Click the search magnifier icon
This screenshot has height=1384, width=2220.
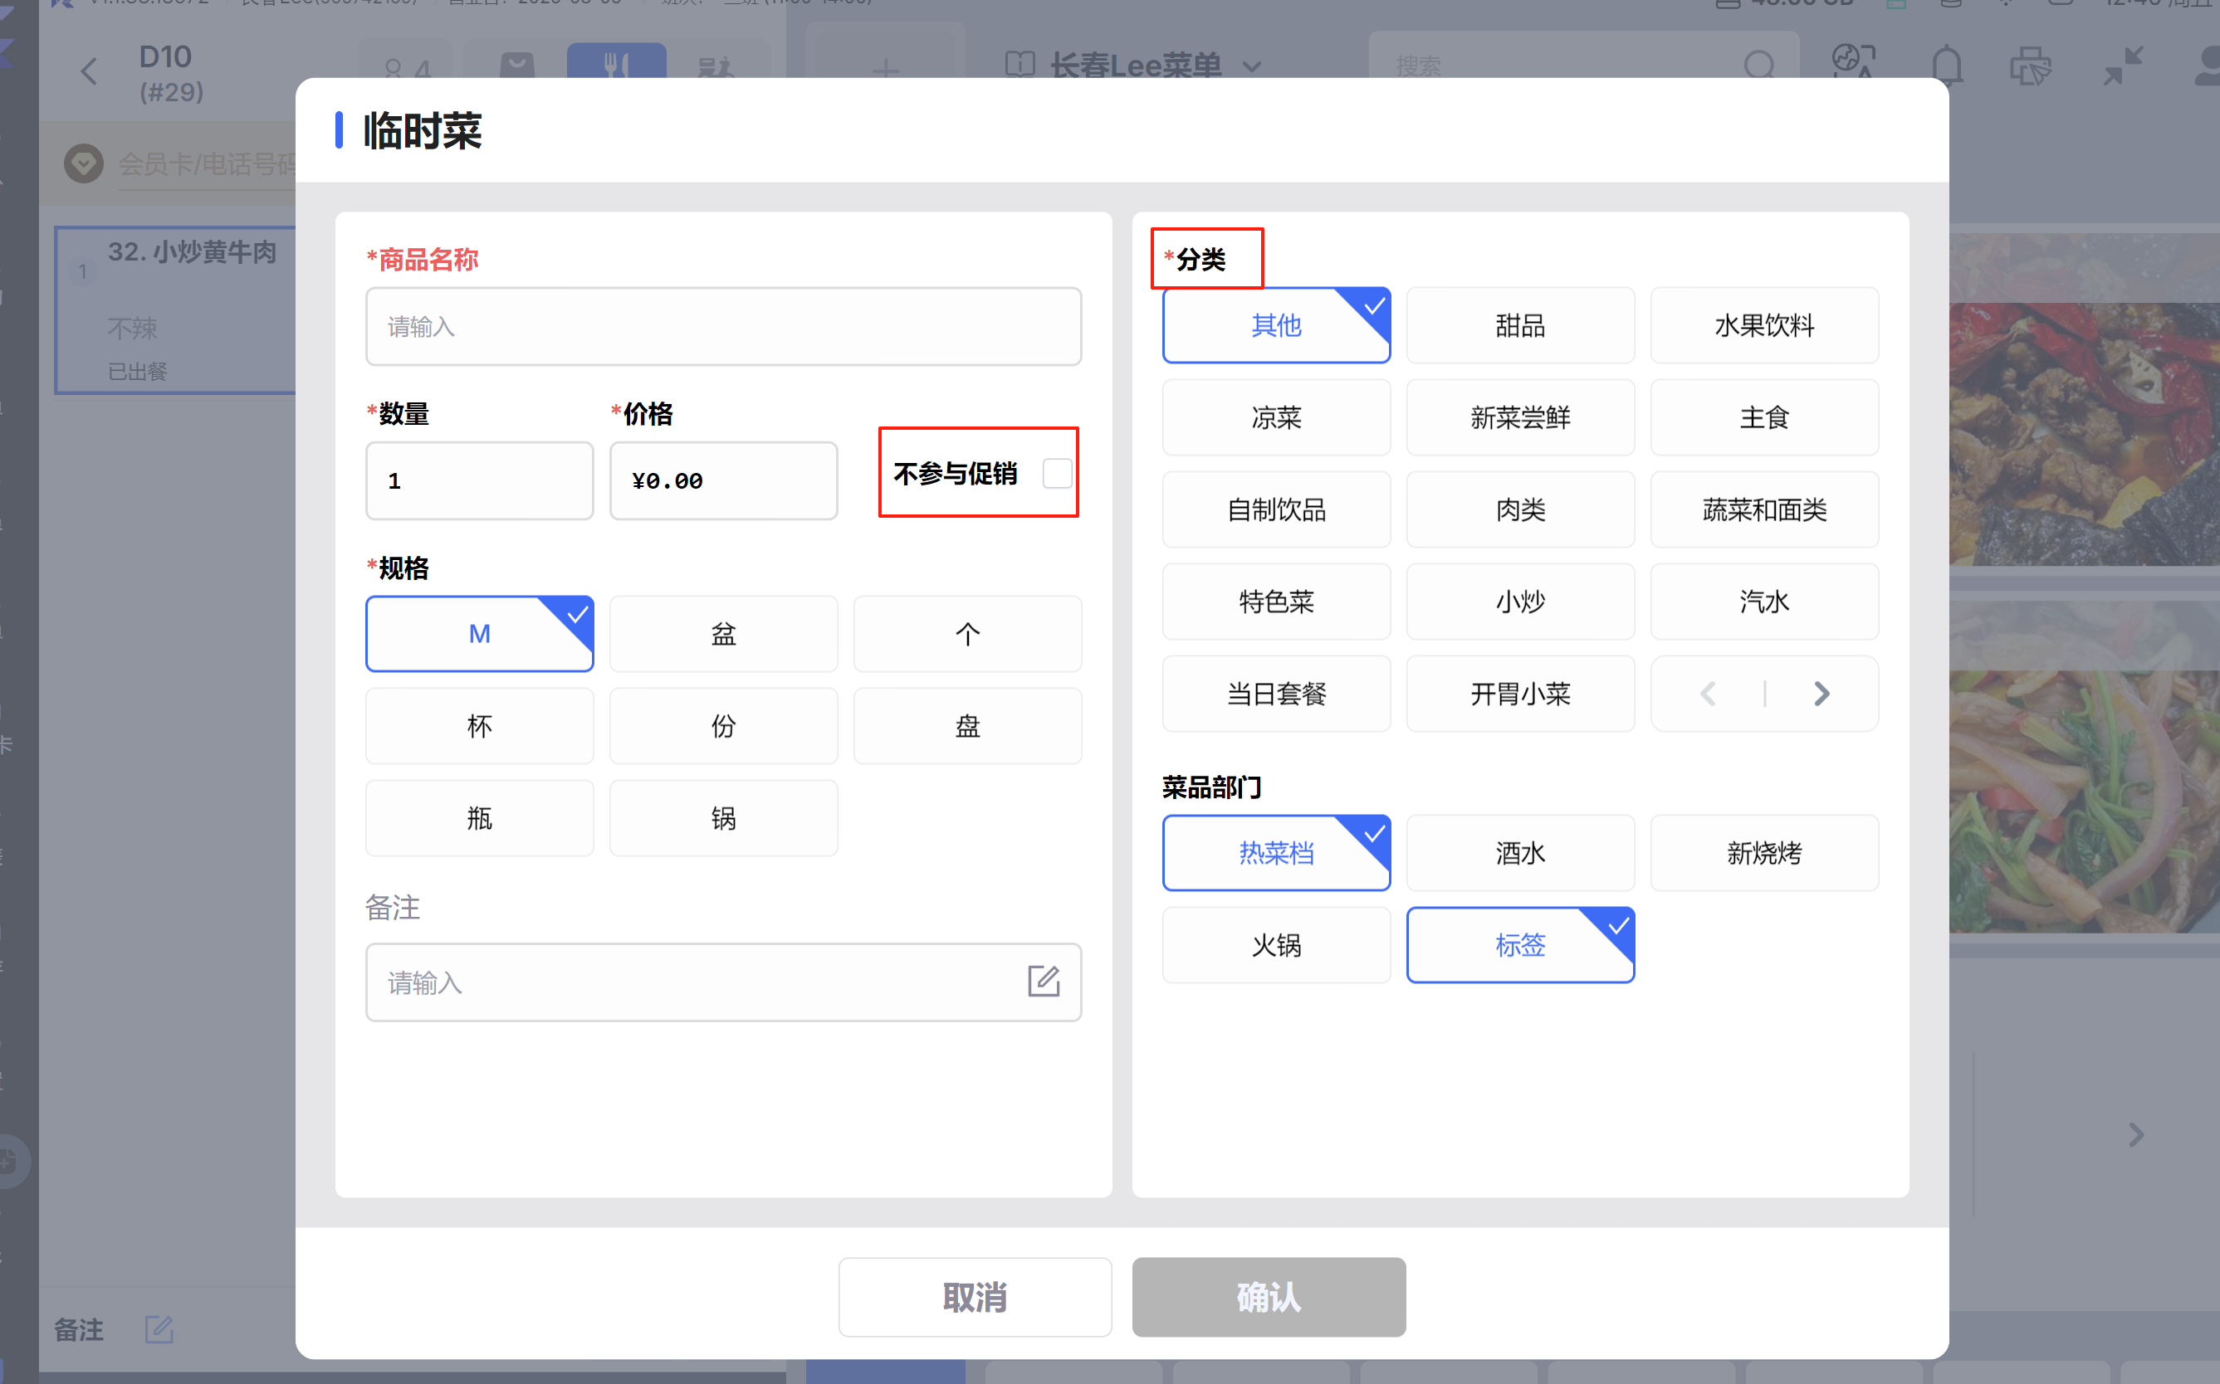tap(1758, 66)
